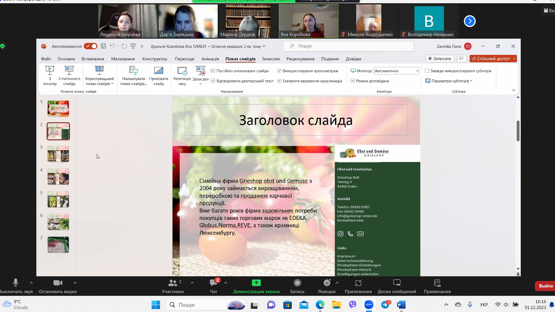Expand Zoom audio options arrow
Screen dimensions: 555x312
point(31,283)
